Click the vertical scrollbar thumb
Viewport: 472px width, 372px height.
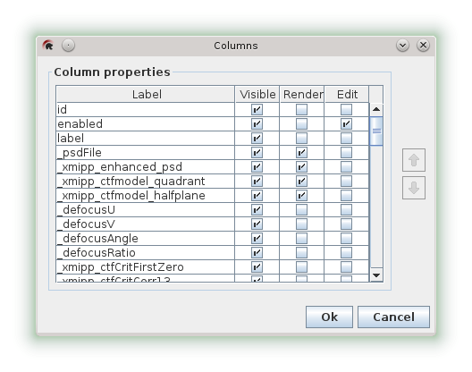[x=376, y=131]
